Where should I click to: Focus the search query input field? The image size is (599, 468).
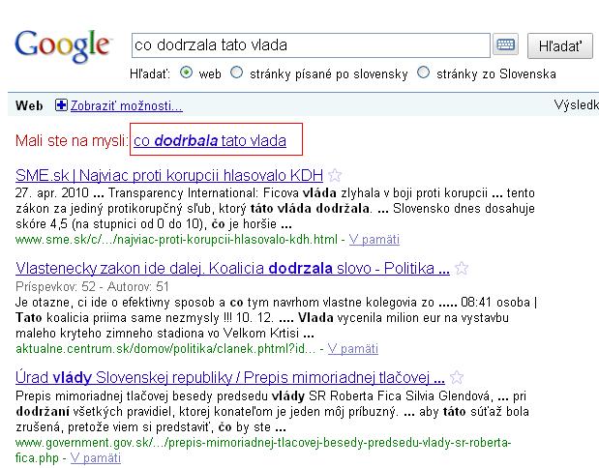tap(311, 45)
